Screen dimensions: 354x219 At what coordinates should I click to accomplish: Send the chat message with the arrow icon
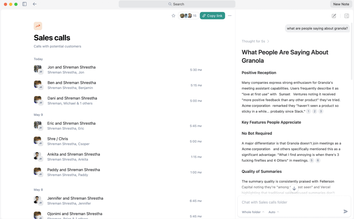tap(345, 211)
